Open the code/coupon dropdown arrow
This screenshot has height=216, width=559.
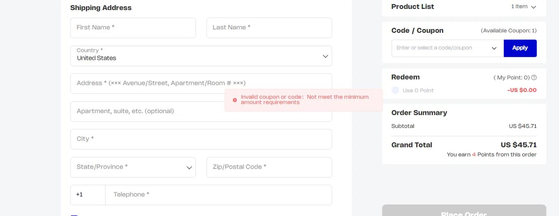[x=494, y=48]
